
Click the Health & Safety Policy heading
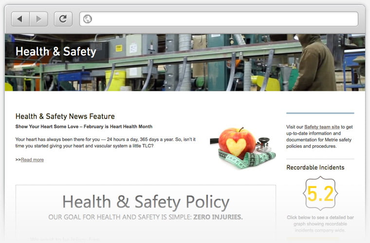pos(146,202)
